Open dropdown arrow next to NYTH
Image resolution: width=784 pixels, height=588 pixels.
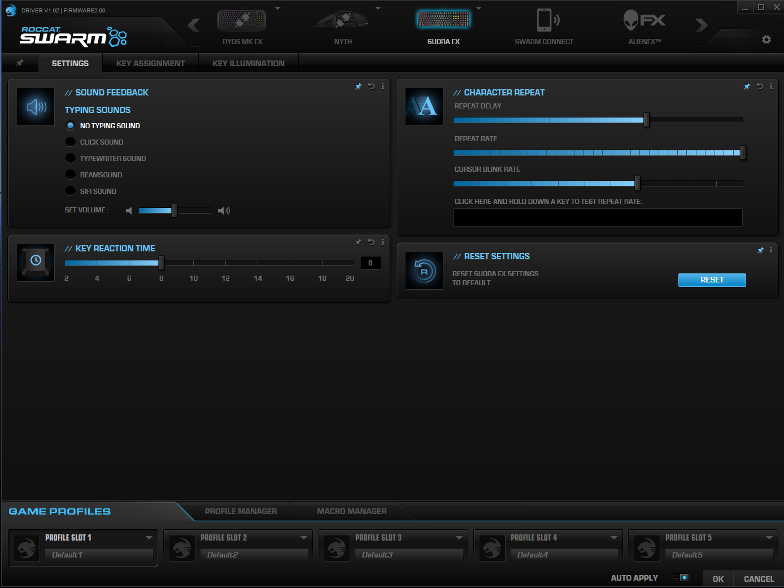(378, 8)
